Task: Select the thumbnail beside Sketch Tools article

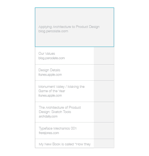Action: 104,112
